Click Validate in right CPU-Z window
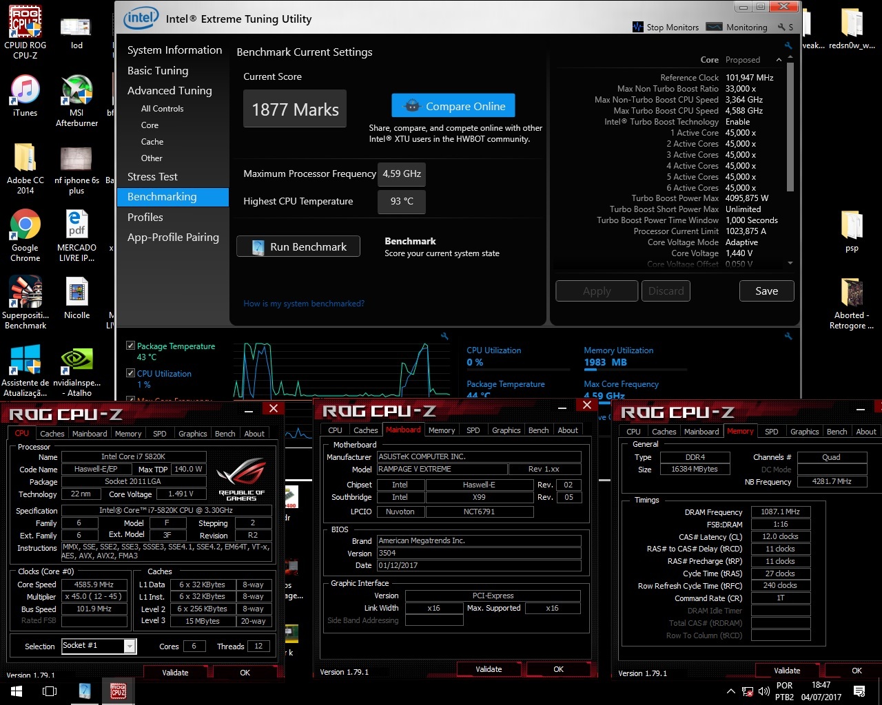The image size is (882, 705). pos(787,671)
